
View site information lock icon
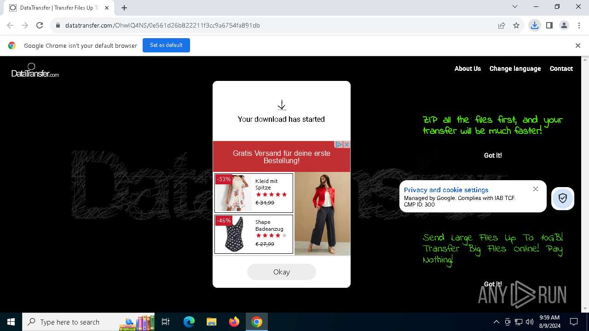pyautogui.click(x=58, y=25)
